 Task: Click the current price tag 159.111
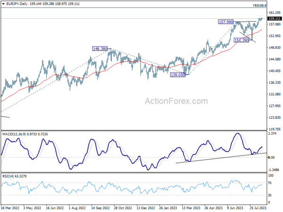pyautogui.click(x=275, y=18)
